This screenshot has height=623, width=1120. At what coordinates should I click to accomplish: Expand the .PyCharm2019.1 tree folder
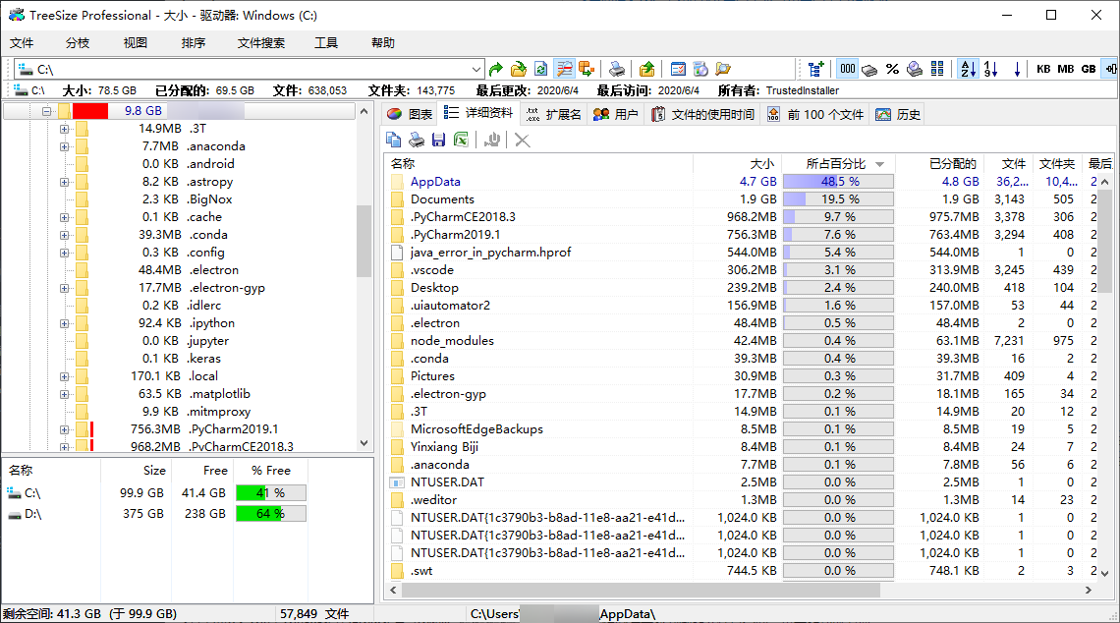[x=64, y=429]
